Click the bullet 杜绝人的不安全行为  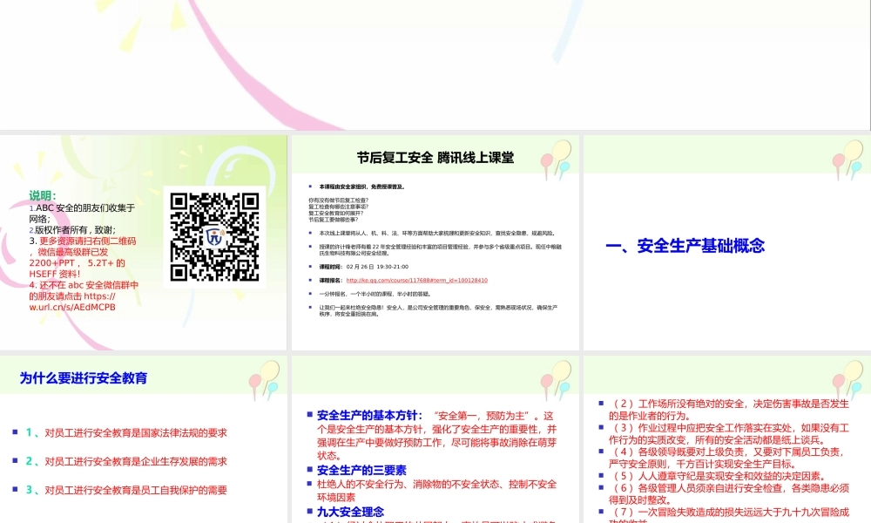click(436, 491)
